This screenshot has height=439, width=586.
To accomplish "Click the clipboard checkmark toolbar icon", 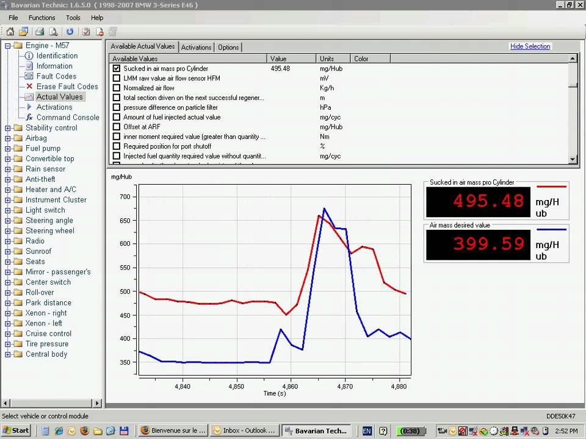I will [86, 32].
